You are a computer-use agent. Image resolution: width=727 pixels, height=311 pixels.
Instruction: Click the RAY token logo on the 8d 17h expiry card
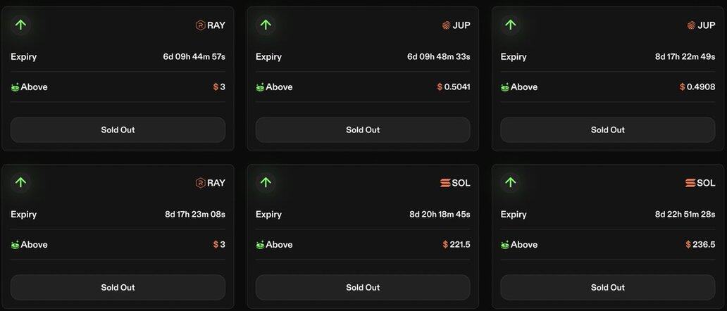point(200,183)
